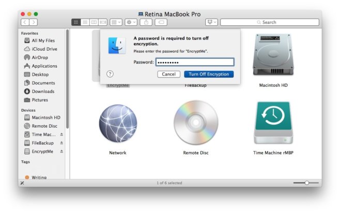
Task: Click the EncryptMe label in main pane
Action: [x=118, y=85]
